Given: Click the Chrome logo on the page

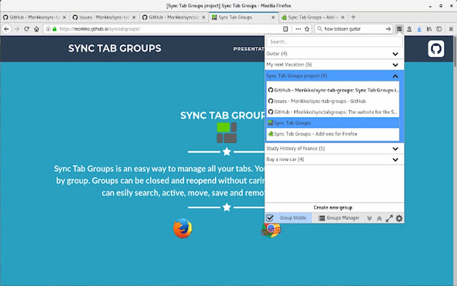Looking at the screenshot, I should pyautogui.click(x=271, y=230).
